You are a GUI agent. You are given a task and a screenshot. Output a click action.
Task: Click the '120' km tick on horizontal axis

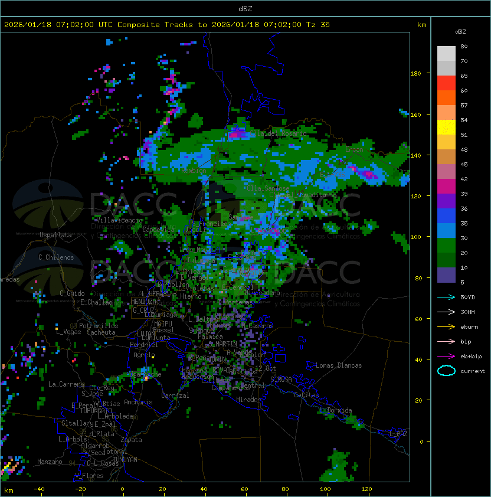366,489
